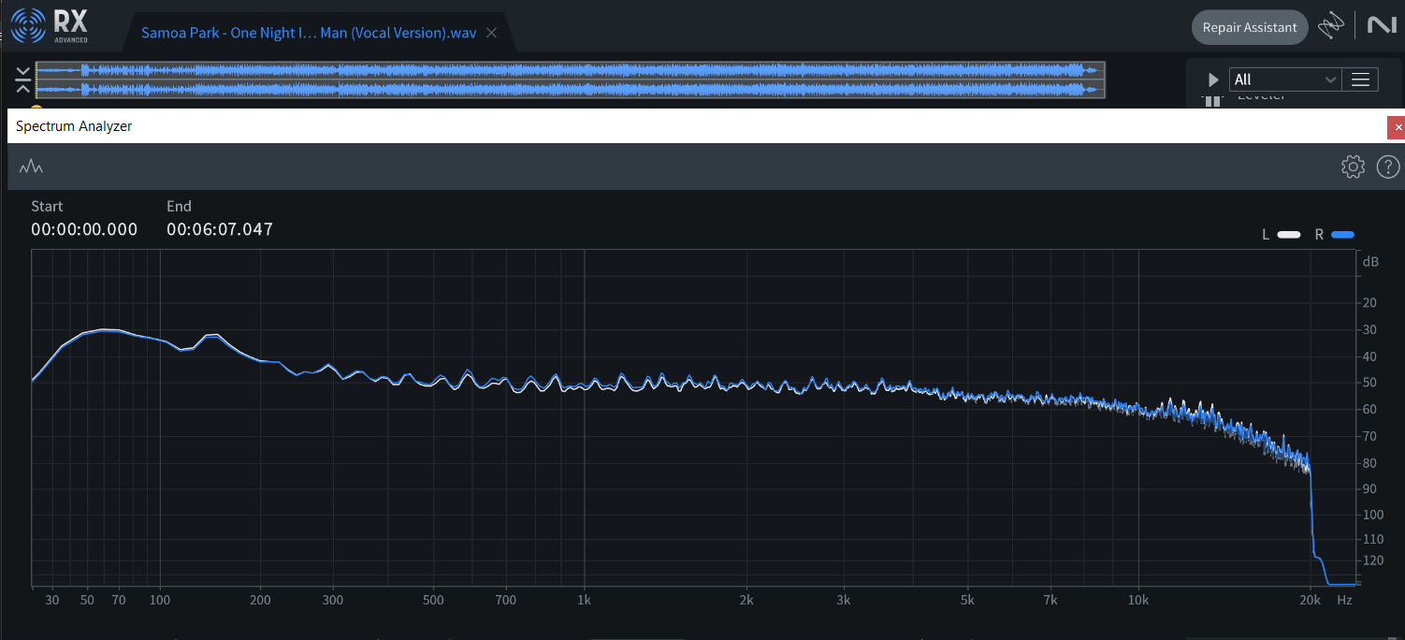1405x640 pixels.
Task: Open the All module filter dropdown
Action: pyautogui.click(x=1284, y=80)
